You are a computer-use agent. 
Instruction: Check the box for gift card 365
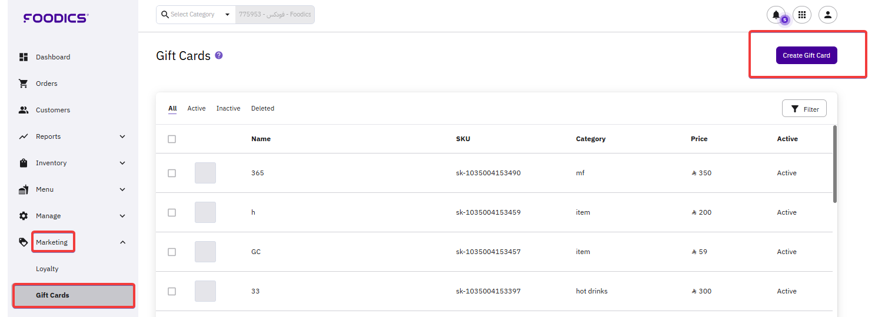(x=172, y=173)
